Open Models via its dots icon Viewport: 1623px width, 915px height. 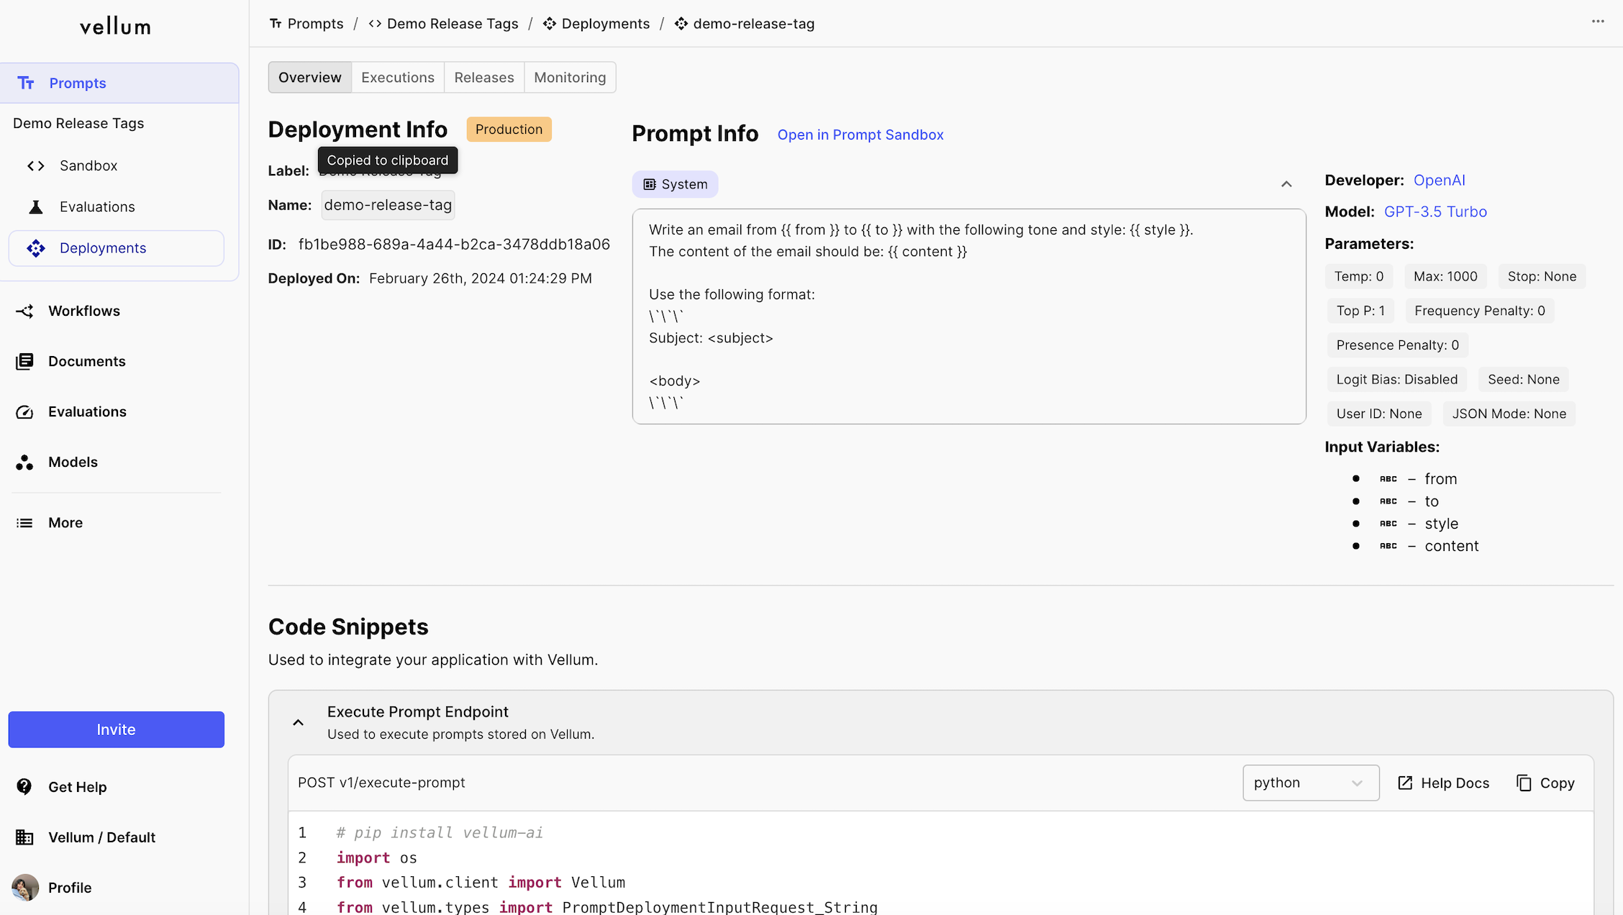(x=24, y=462)
